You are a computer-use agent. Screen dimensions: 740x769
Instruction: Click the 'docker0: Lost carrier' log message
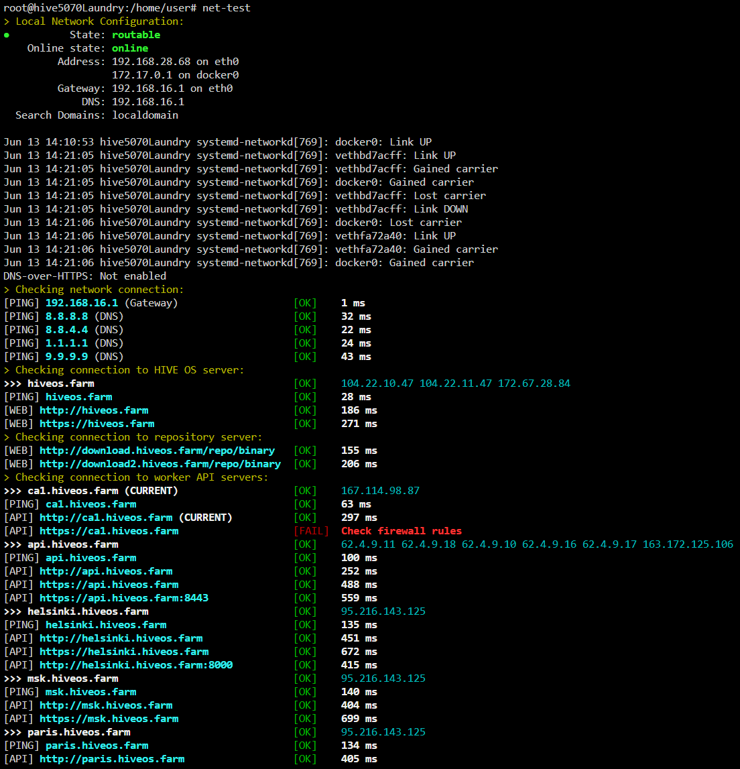click(x=398, y=223)
